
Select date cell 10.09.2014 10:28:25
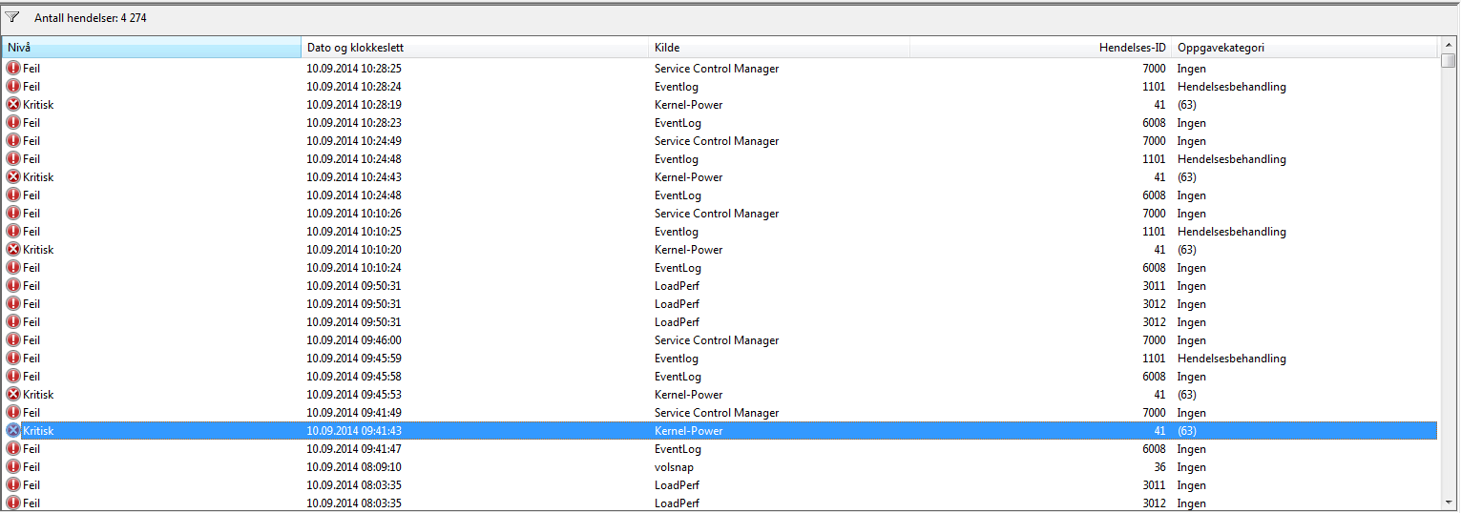[x=354, y=69]
